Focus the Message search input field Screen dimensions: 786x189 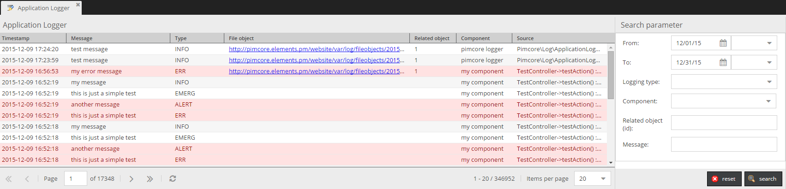click(723, 144)
